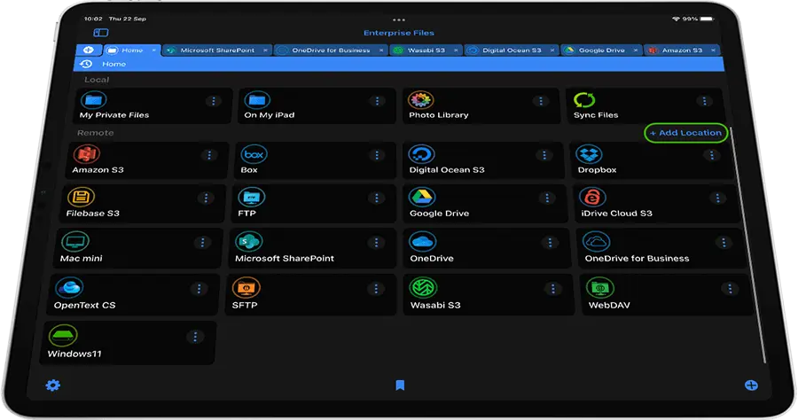The image size is (798, 420).
Task: Open settings gear at bottom left
Action: (x=52, y=385)
